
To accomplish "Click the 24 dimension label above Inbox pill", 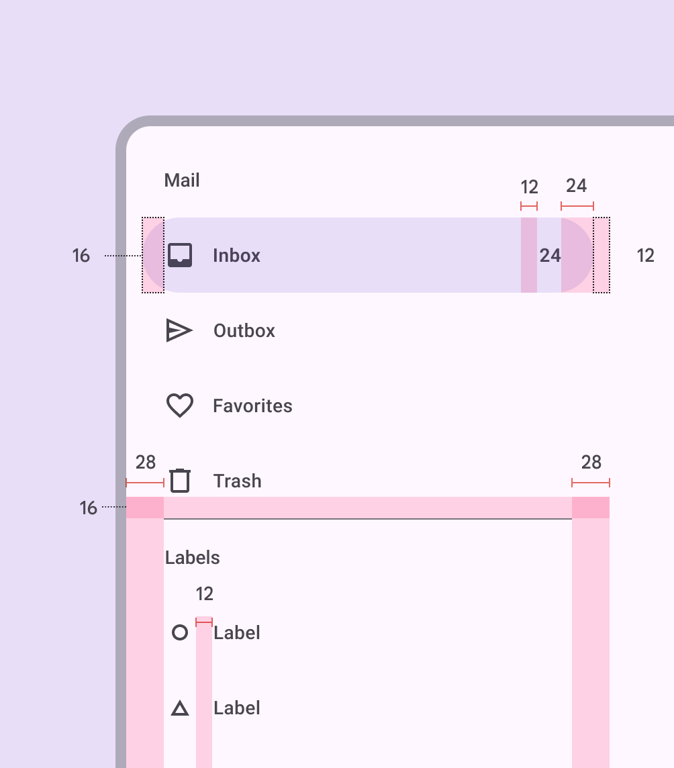I will [576, 186].
